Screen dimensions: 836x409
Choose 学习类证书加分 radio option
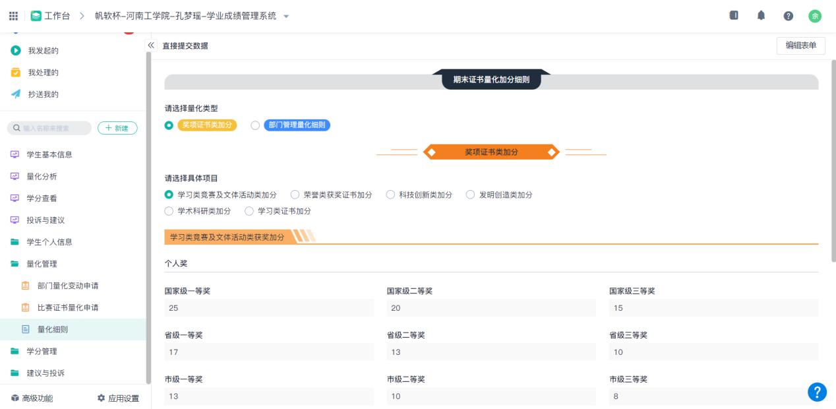pos(249,211)
